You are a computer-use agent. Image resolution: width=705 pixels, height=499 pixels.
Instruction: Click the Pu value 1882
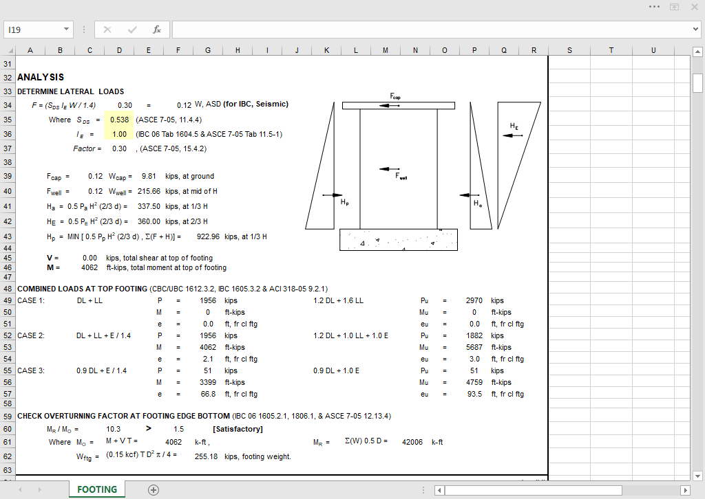coord(474,335)
